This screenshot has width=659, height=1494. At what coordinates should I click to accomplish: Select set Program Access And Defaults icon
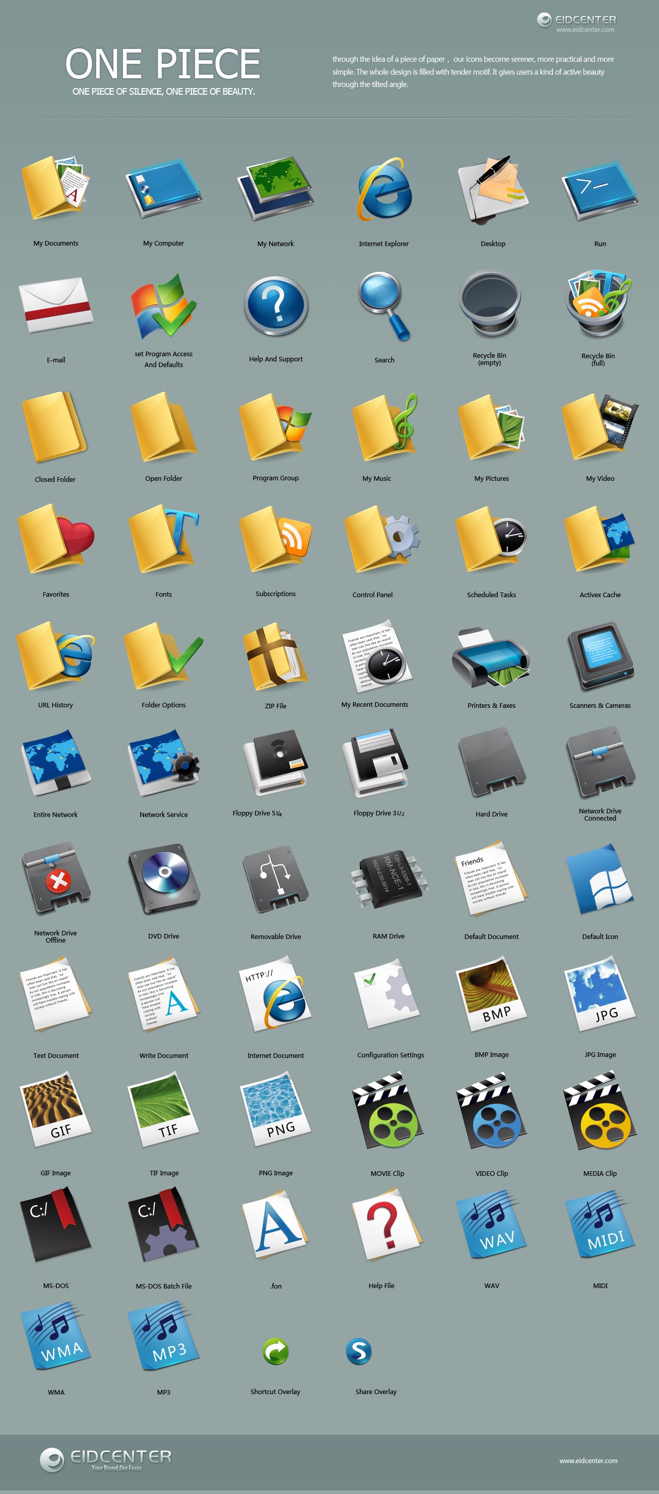click(x=164, y=306)
